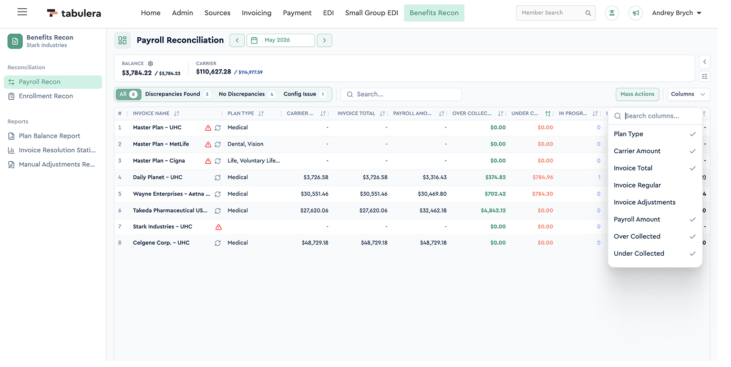
Task: Filter by No Discrepancies
Action: pyautogui.click(x=247, y=95)
